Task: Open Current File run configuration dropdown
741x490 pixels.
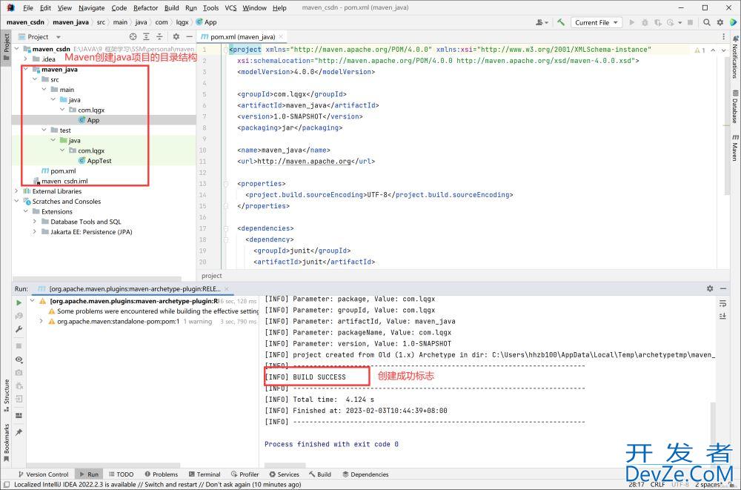Action: click(x=597, y=22)
